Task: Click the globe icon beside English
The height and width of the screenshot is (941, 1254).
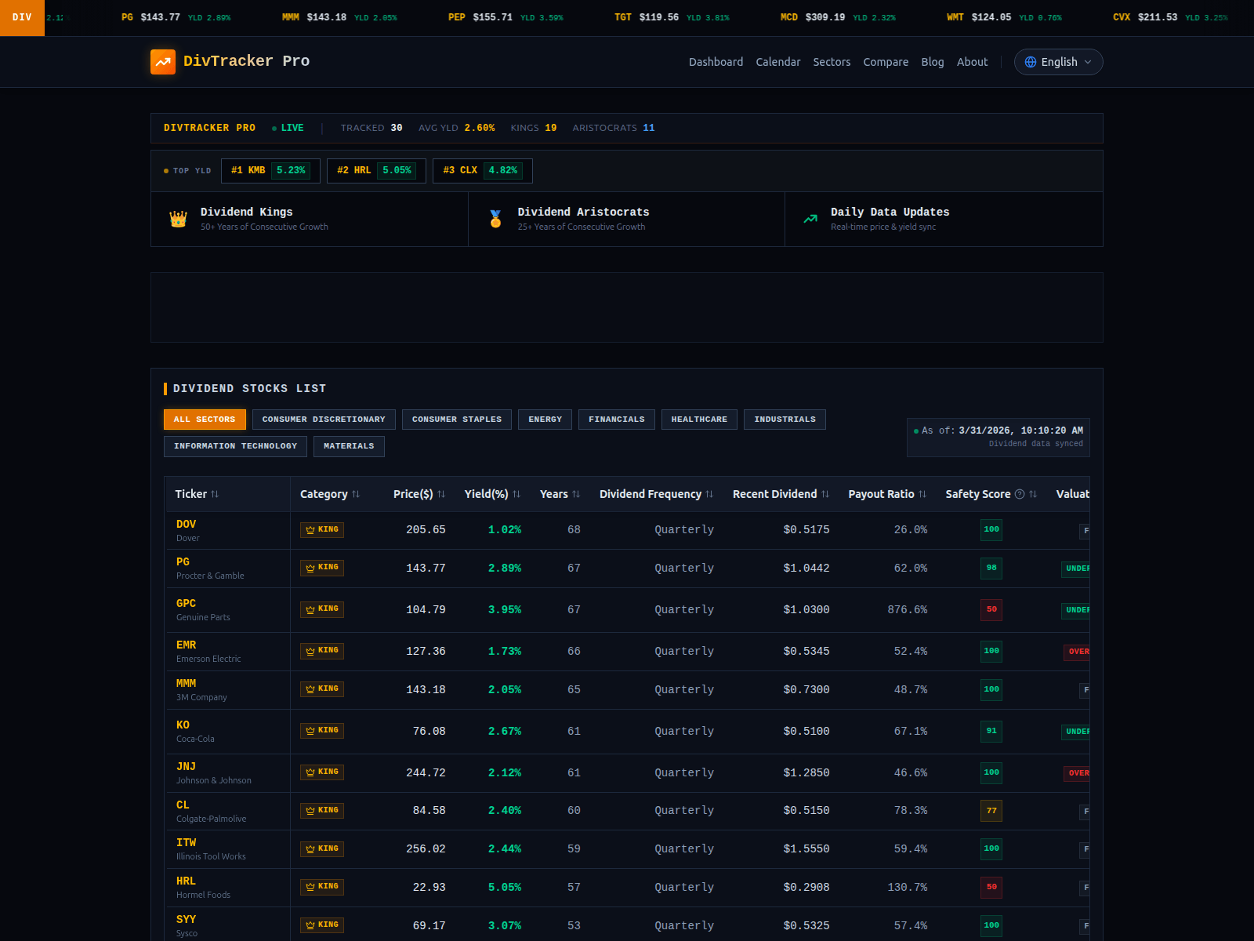Action: [x=1030, y=62]
